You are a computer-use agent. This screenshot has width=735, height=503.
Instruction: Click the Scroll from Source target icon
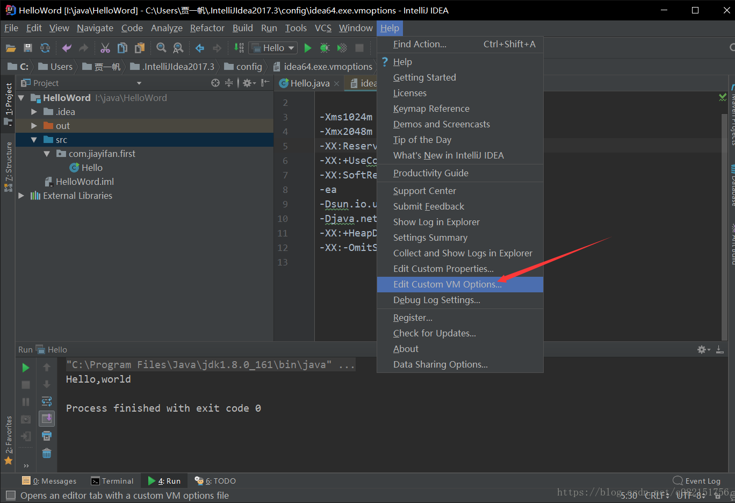[x=215, y=83]
